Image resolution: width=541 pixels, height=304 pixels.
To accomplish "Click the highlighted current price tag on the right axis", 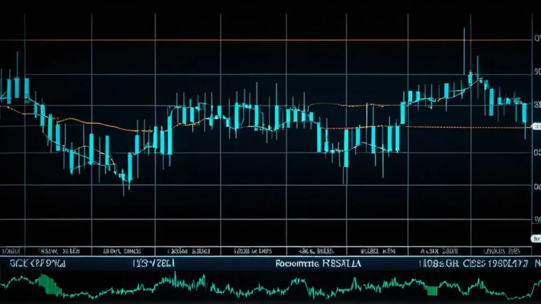I will [x=536, y=126].
